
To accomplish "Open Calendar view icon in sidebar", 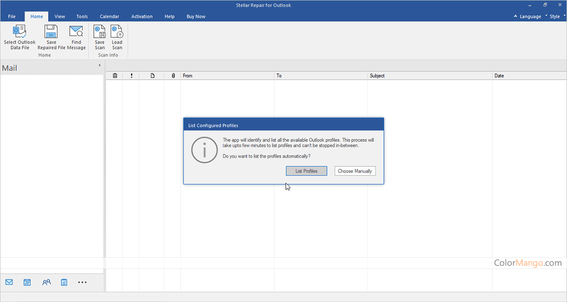I will tap(27, 282).
